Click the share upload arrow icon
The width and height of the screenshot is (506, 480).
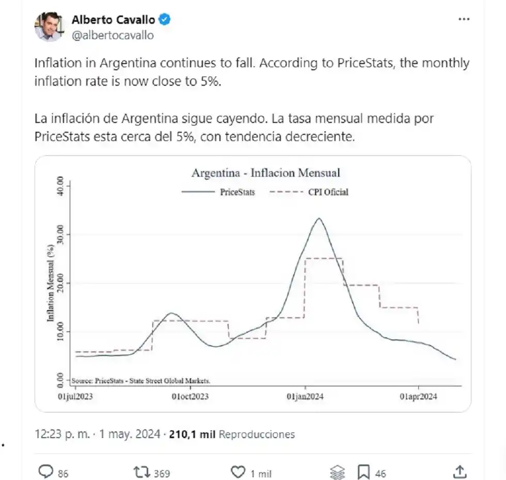[x=459, y=471]
